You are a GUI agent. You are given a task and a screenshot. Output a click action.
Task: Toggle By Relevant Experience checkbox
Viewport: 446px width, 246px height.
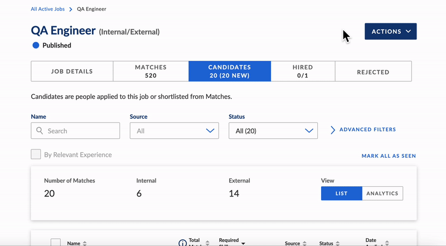click(36, 155)
